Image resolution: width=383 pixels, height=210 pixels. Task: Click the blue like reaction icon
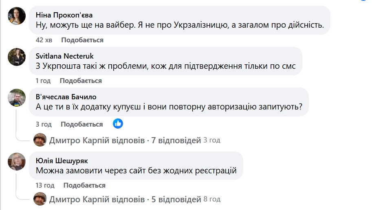pos(118,124)
